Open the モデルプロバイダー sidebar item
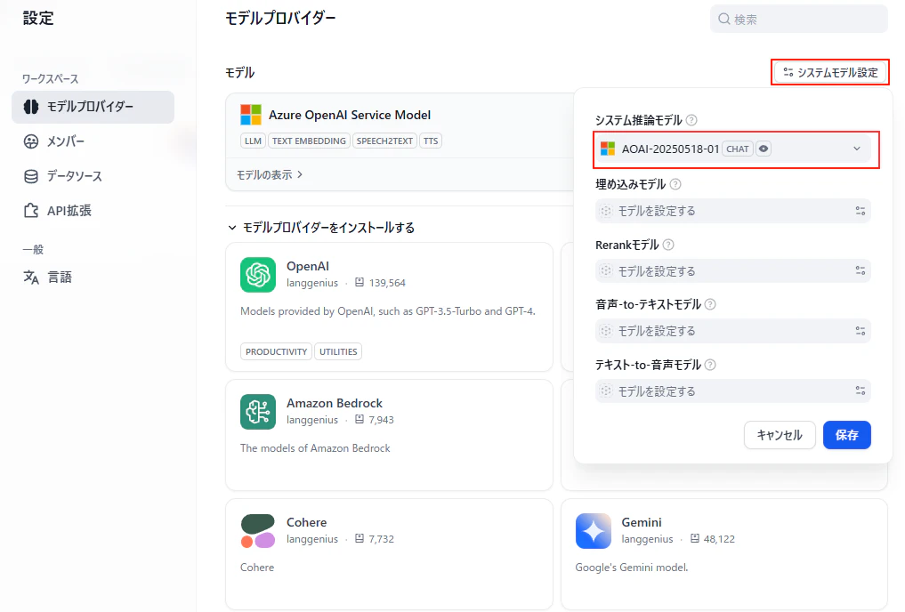 tap(93, 107)
